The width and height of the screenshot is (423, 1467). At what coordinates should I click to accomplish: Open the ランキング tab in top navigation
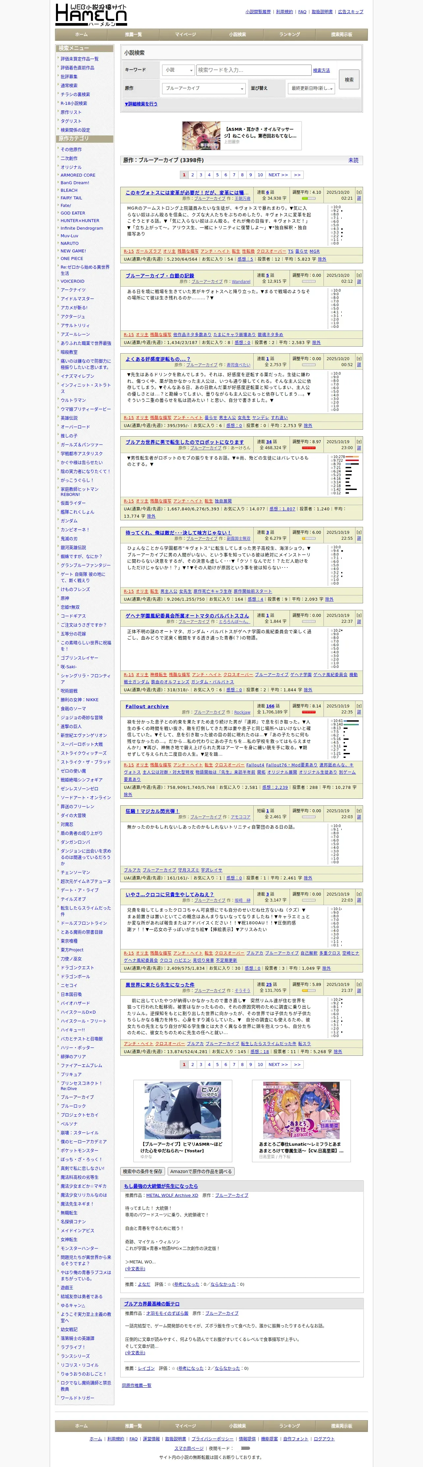pyautogui.click(x=289, y=35)
